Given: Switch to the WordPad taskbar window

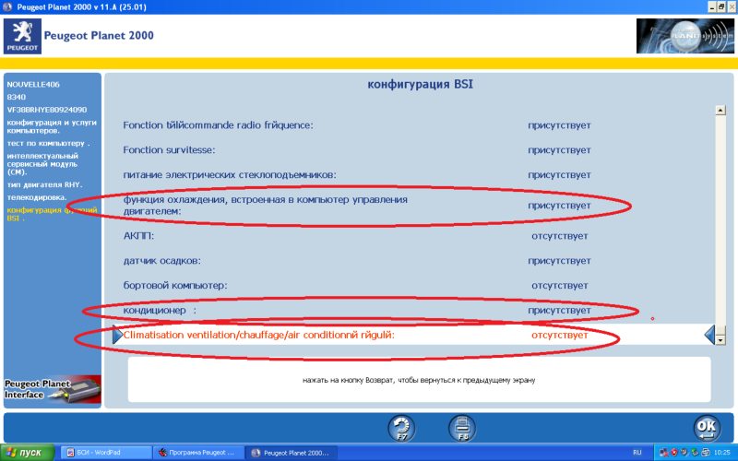Looking at the screenshot, I should (x=104, y=453).
